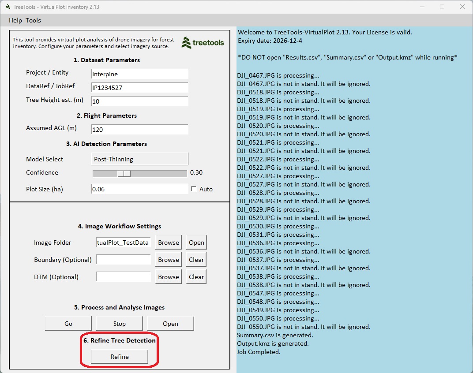Browse for the Image Folder

[x=169, y=242]
